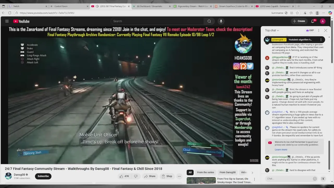Start voice search with microphone icon
334x188 pixels.
tap(221, 21)
